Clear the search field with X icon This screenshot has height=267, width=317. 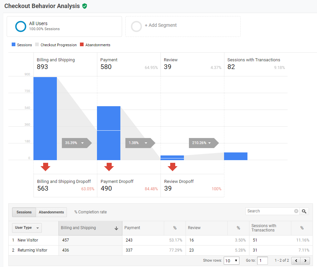pyautogui.click(x=296, y=211)
